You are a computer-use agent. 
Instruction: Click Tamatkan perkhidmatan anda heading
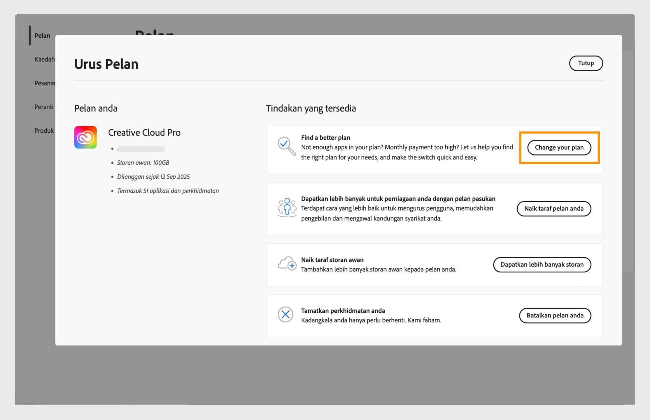[x=343, y=311]
